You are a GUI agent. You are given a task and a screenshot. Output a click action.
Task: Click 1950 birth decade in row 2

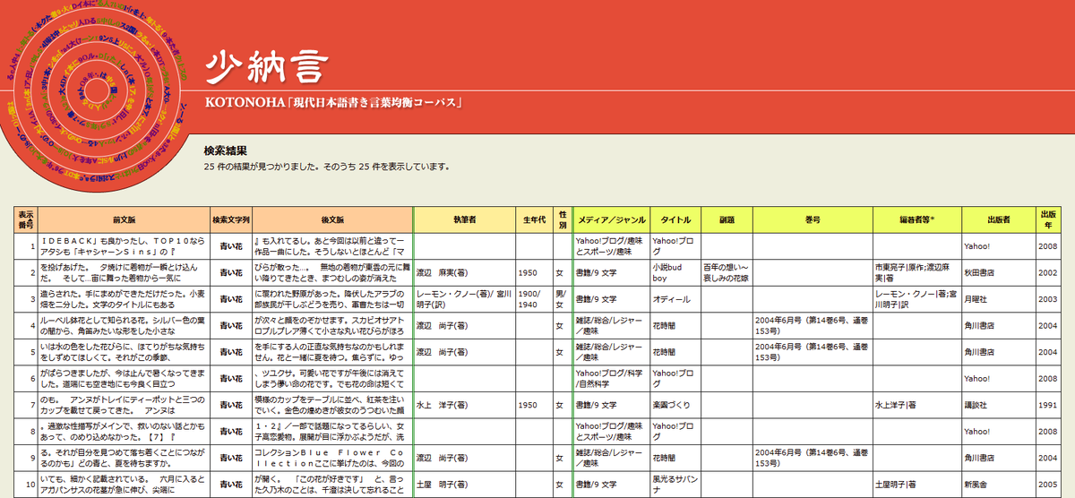528,273
